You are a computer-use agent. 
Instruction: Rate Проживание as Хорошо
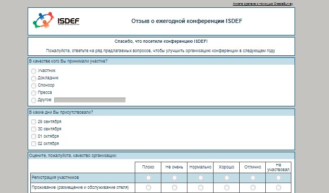click(227, 187)
